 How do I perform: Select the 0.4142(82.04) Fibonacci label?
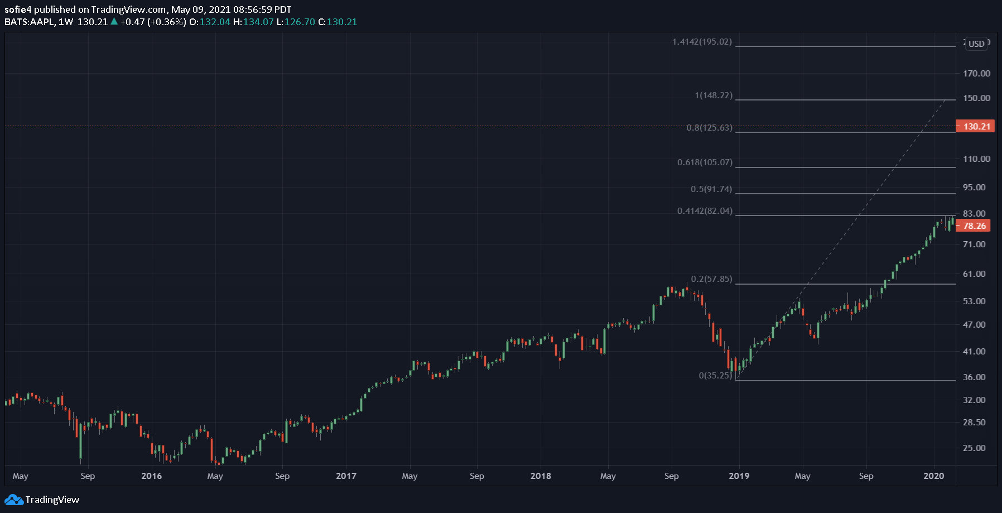point(705,211)
